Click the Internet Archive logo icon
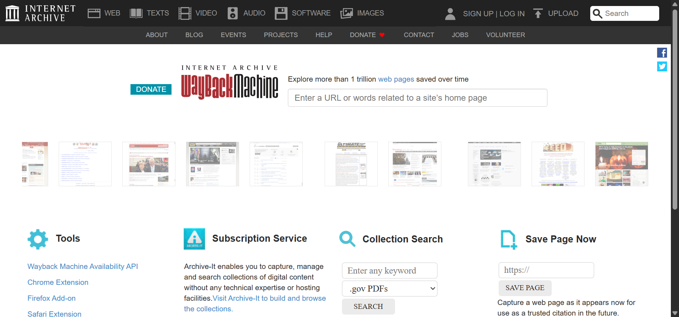 pyautogui.click(x=12, y=13)
